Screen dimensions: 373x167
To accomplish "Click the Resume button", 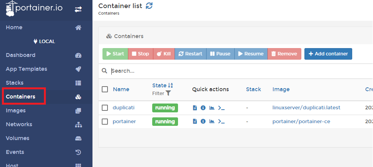I will [x=251, y=54].
